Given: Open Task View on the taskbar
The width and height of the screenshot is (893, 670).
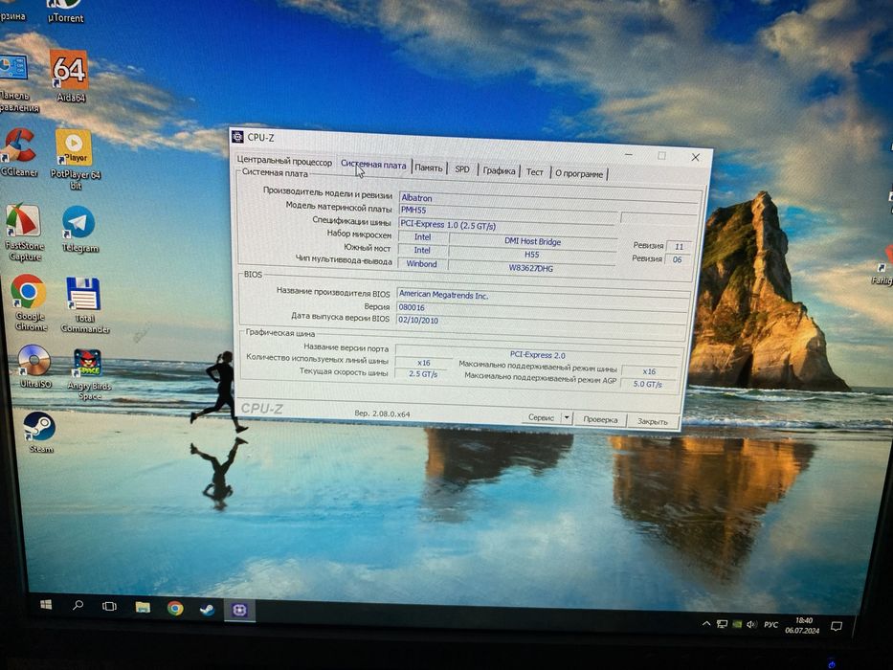Looking at the screenshot, I should click(x=109, y=606).
